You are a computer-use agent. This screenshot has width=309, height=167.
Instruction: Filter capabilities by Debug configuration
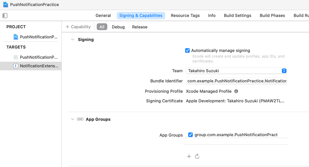coord(118,27)
